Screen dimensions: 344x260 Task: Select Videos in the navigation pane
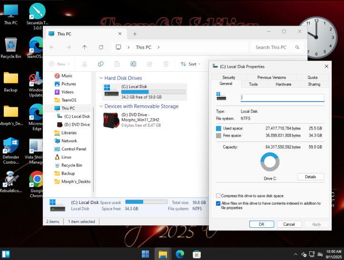point(68,92)
